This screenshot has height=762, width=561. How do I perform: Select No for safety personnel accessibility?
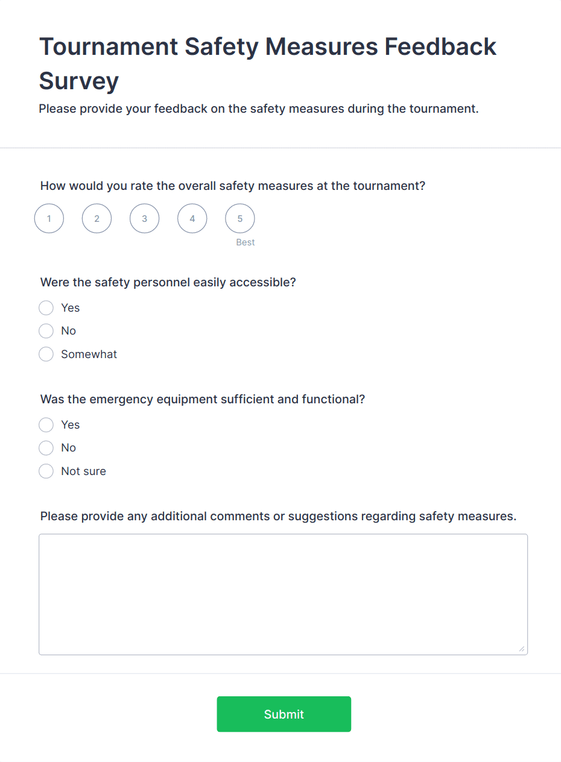46,331
